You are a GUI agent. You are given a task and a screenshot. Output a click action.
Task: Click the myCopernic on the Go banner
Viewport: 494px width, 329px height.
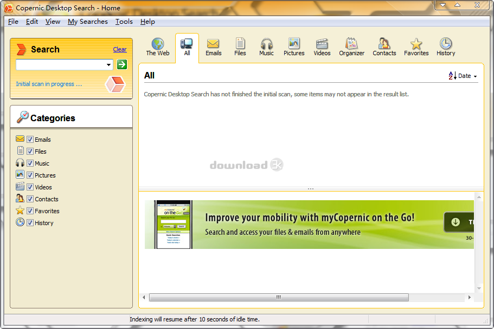(x=309, y=225)
